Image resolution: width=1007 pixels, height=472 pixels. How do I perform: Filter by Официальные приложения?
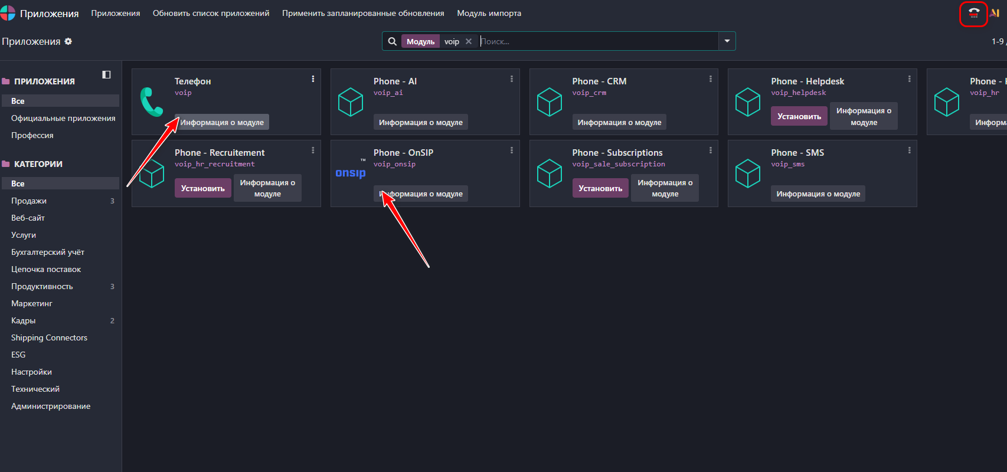pyautogui.click(x=63, y=118)
